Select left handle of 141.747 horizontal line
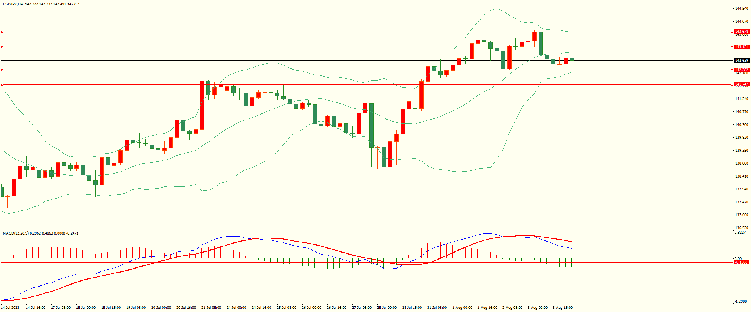 point(2,84)
